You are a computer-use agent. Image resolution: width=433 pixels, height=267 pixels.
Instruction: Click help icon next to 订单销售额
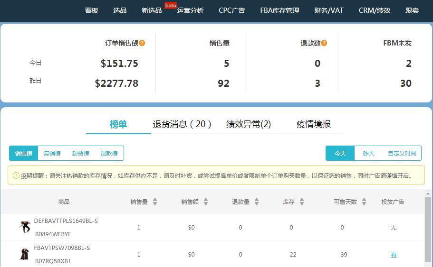click(142, 43)
